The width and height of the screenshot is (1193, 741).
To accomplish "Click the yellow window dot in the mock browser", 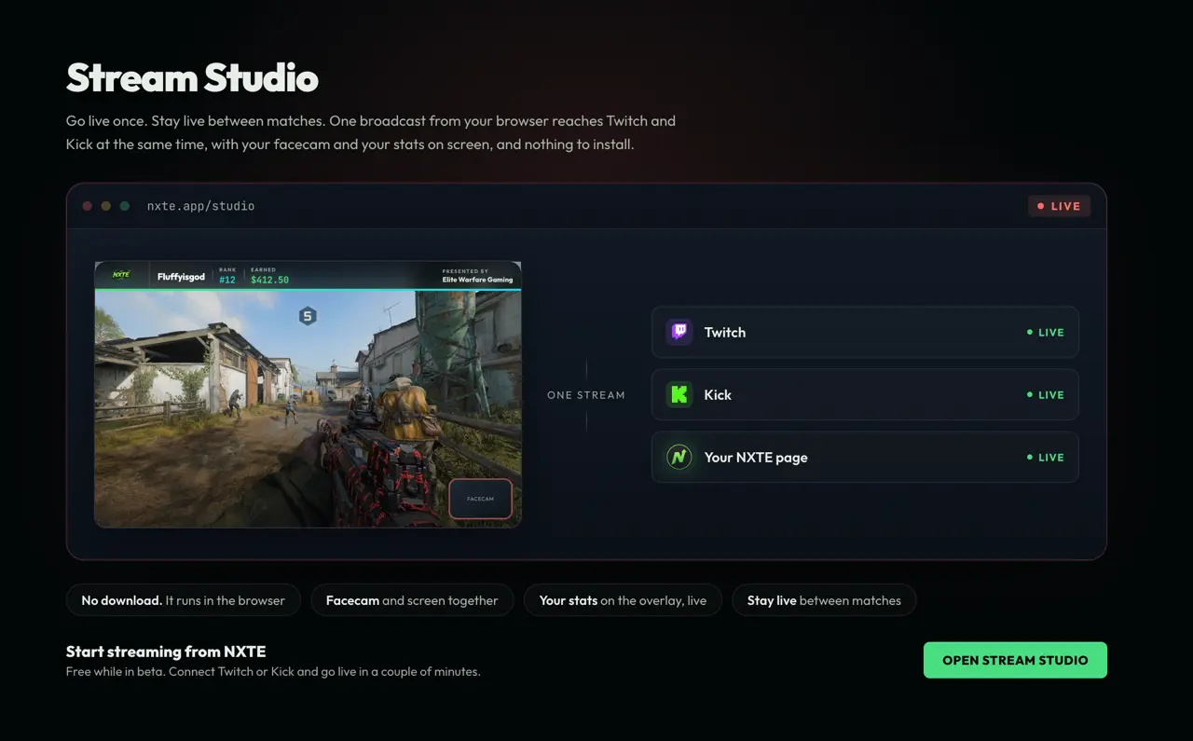I will (x=106, y=206).
